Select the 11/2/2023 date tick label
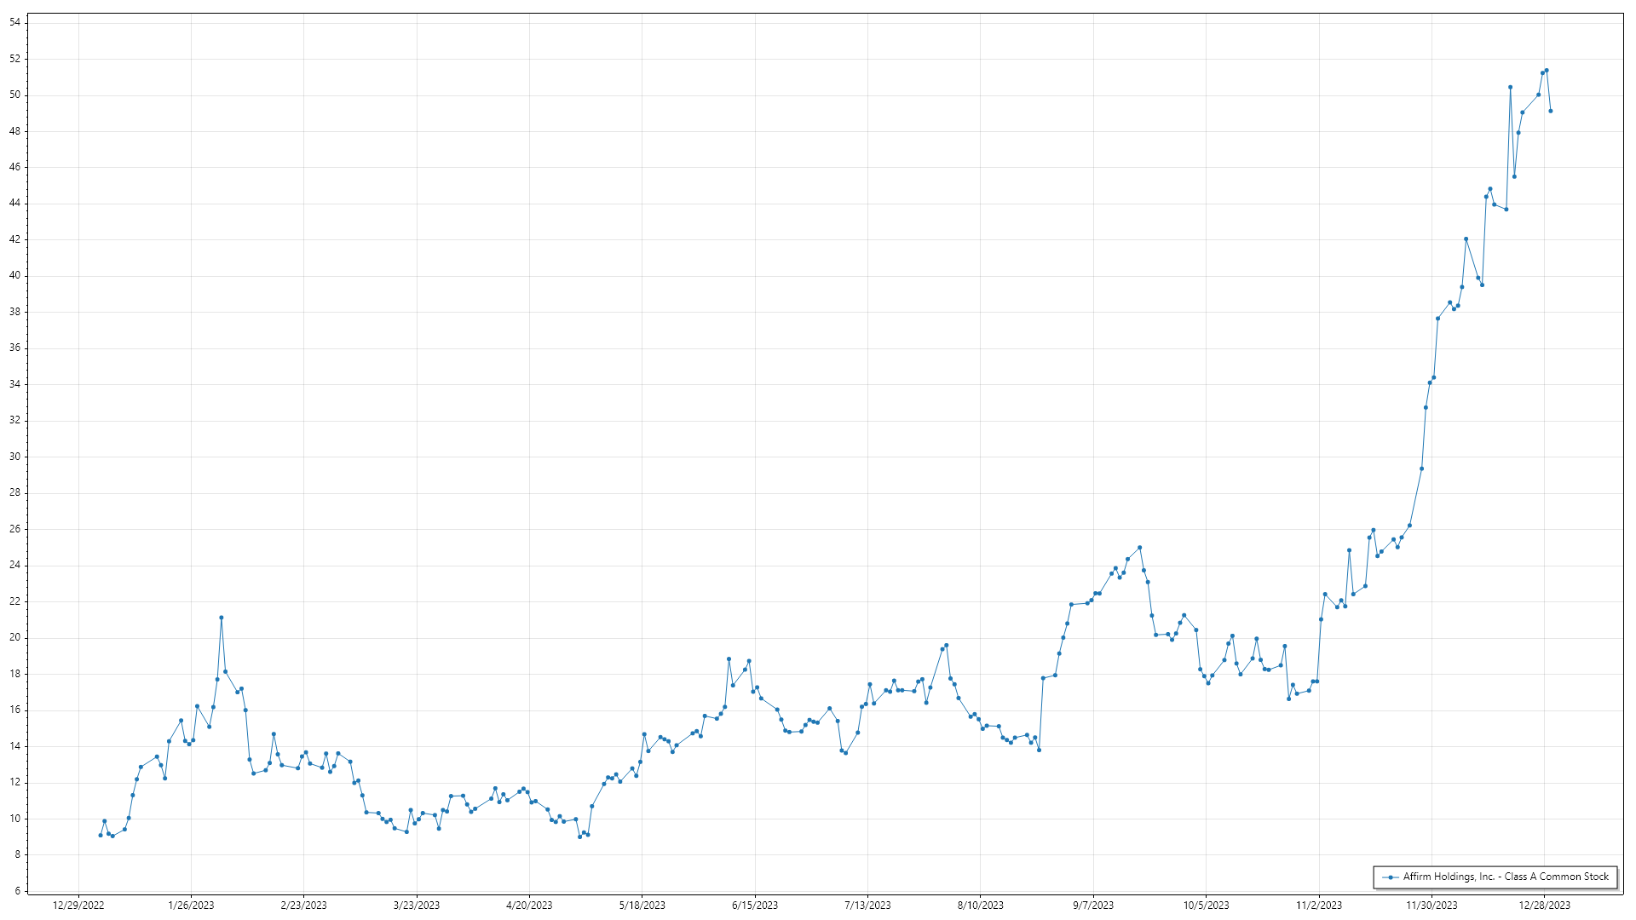The width and height of the screenshot is (1636, 920). click(x=1319, y=906)
